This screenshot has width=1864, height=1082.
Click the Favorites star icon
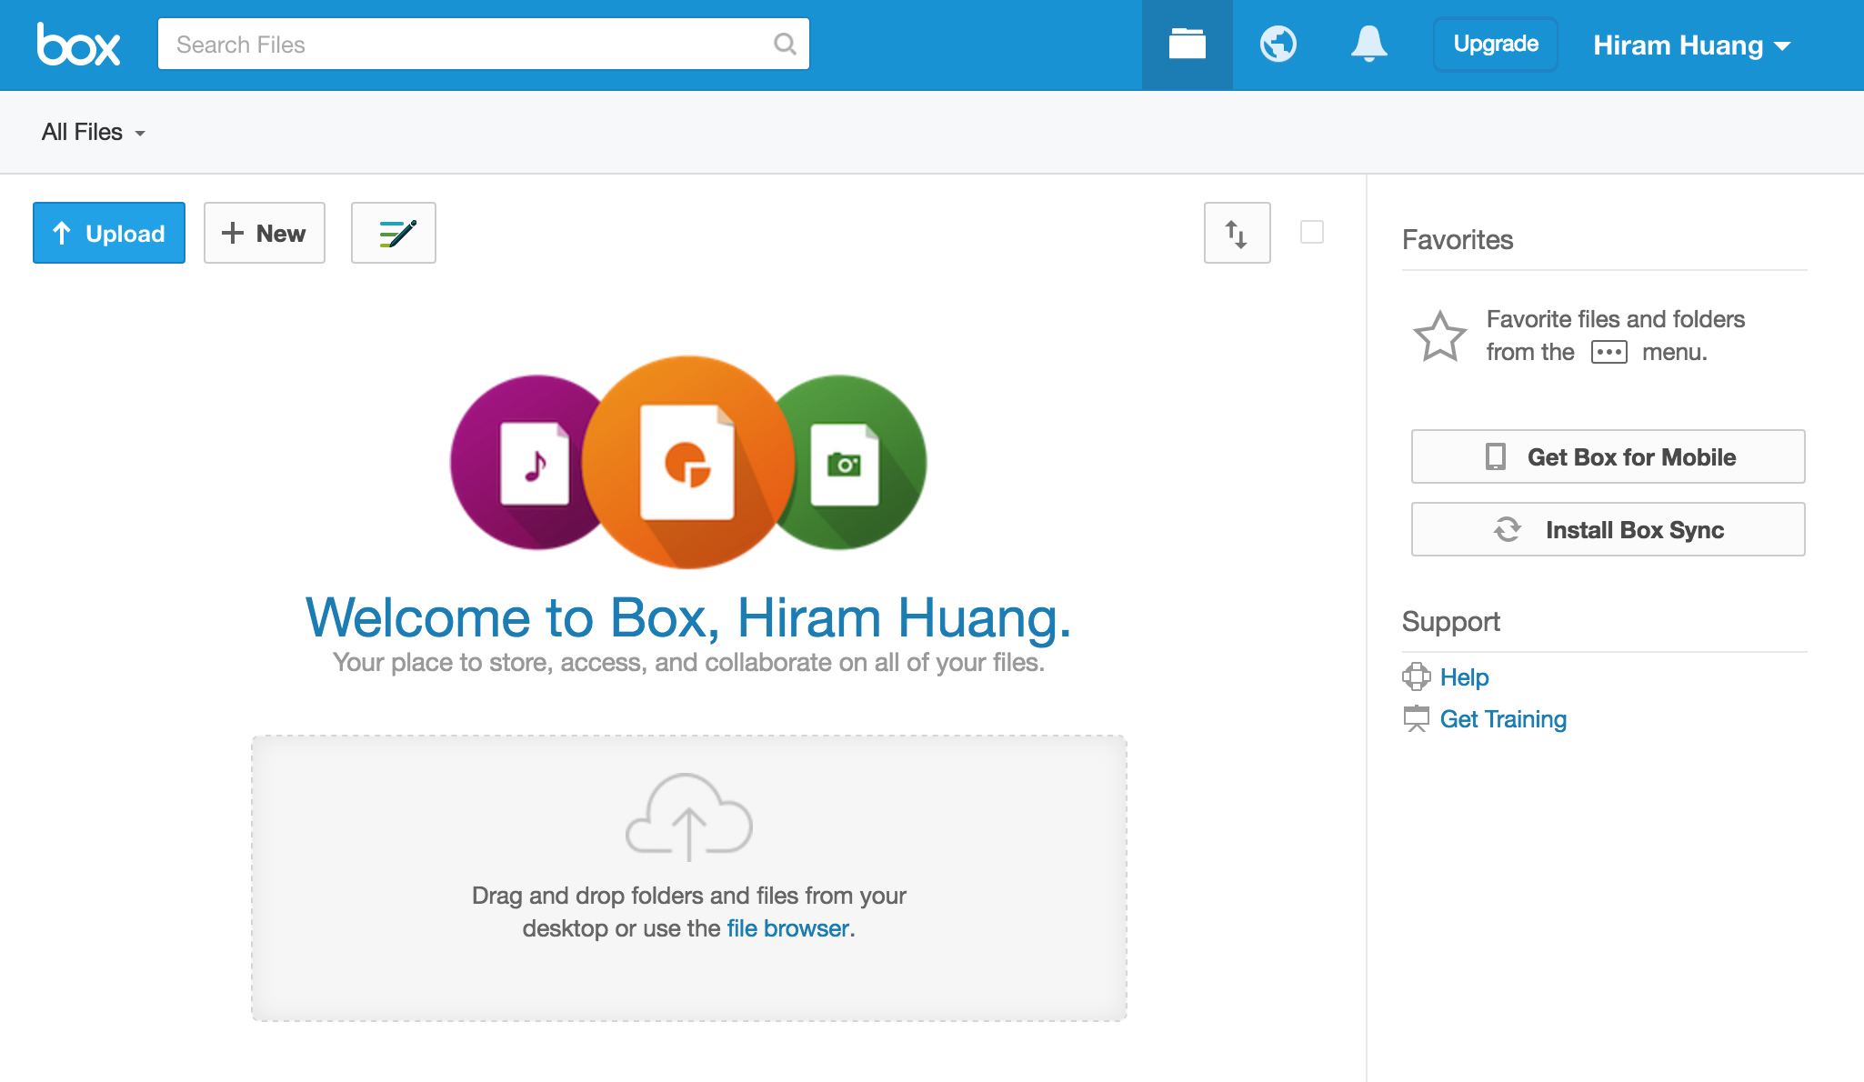pyautogui.click(x=1439, y=336)
